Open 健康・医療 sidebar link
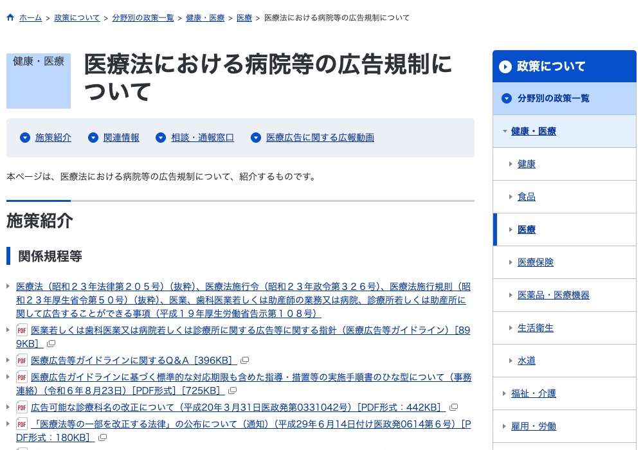The image size is (643, 450). coord(534,131)
